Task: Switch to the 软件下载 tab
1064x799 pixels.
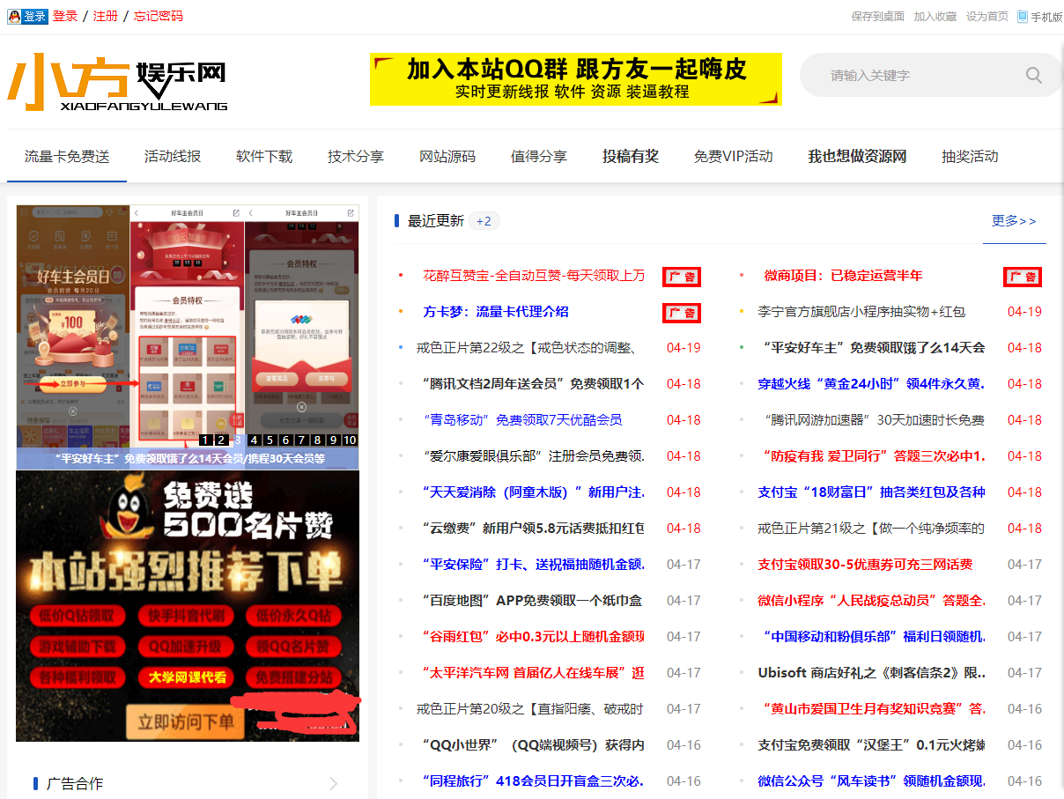Action: [262, 156]
